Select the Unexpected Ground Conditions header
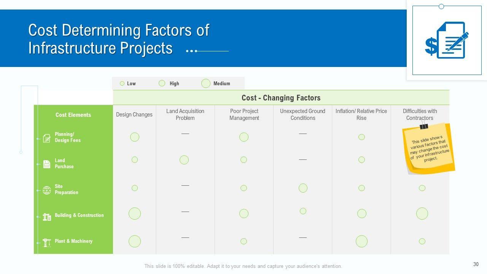 pos(303,115)
